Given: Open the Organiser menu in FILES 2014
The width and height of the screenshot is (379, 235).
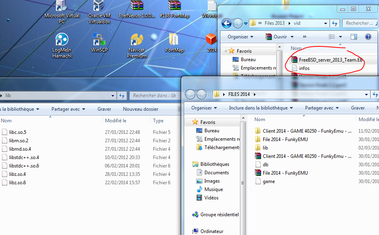Looking at the screenshot, I should pyautogui.click(x=204, y=108).
